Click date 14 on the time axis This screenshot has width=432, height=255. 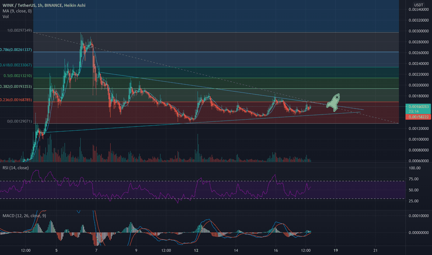(x=236, y=250)
